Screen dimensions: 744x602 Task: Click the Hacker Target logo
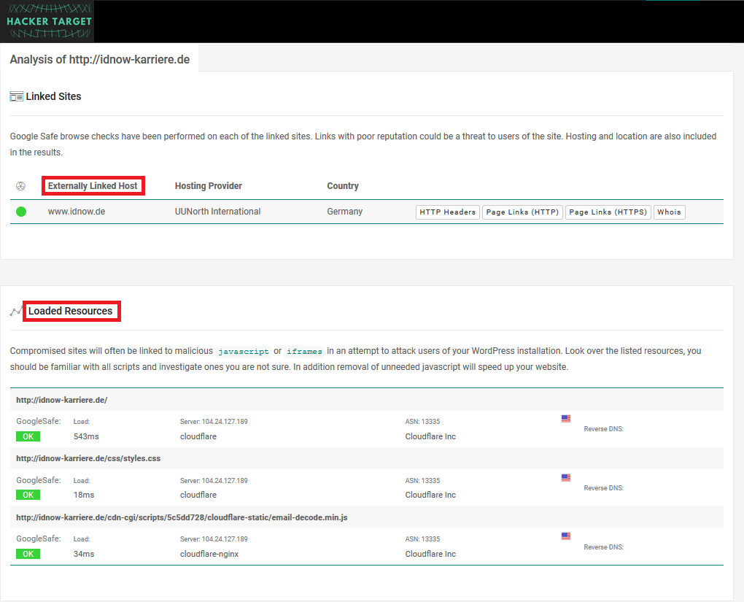[x=47, y=21]
